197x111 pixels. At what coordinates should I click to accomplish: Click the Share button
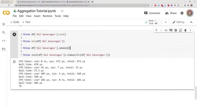171,13
